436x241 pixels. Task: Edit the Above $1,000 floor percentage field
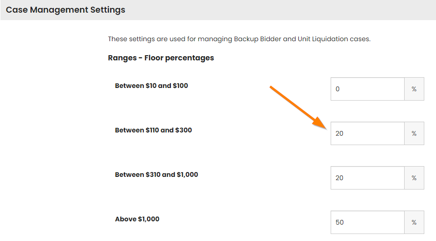[x=367, y=222]
